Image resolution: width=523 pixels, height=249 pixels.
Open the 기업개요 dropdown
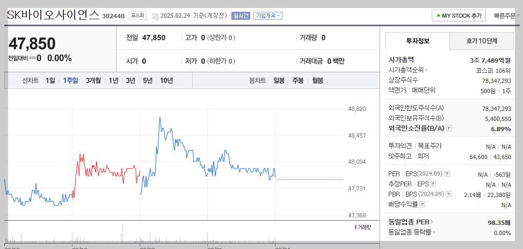tap(268, 16)
